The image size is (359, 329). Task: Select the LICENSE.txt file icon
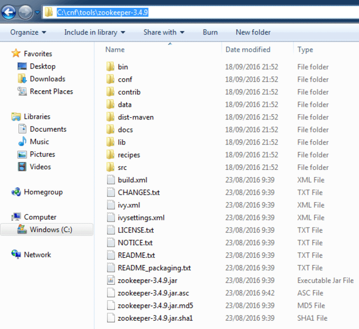(x=111, y=230)
